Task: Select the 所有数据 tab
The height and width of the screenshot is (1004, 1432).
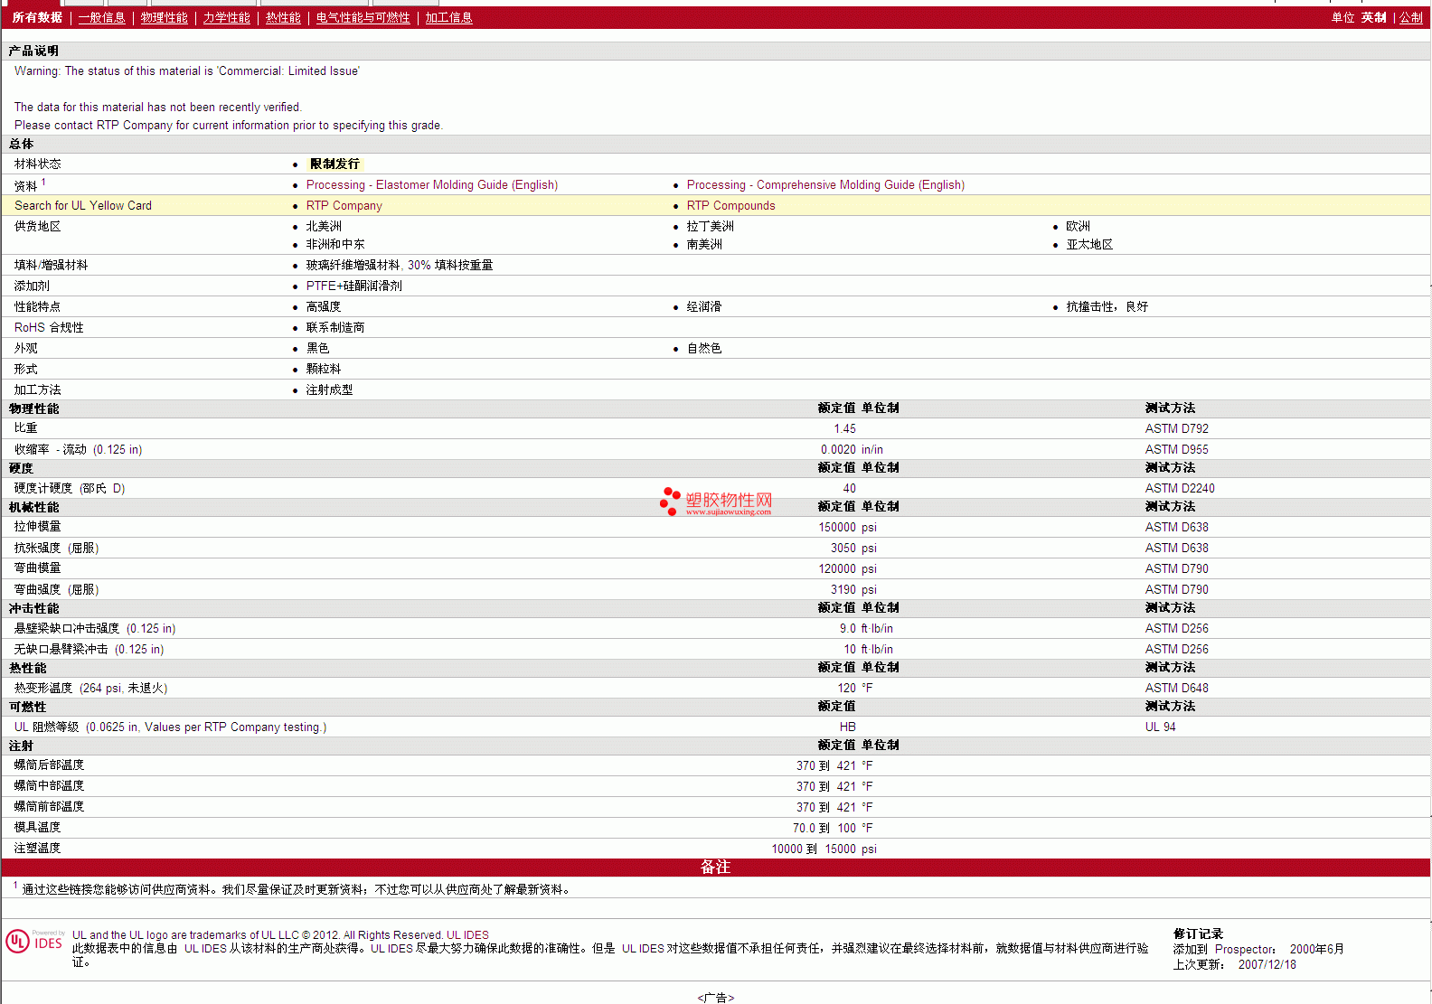Action: [x=37, y=18]
